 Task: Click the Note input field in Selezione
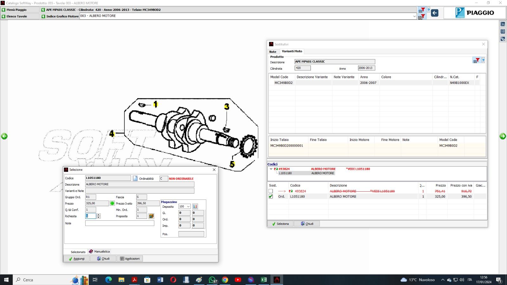119,223
